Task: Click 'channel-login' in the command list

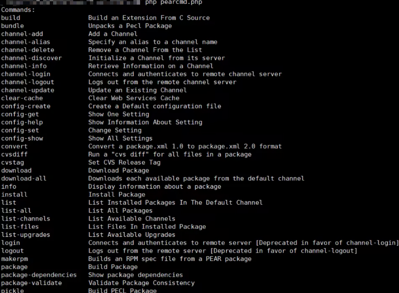Action: coord(26,74)
